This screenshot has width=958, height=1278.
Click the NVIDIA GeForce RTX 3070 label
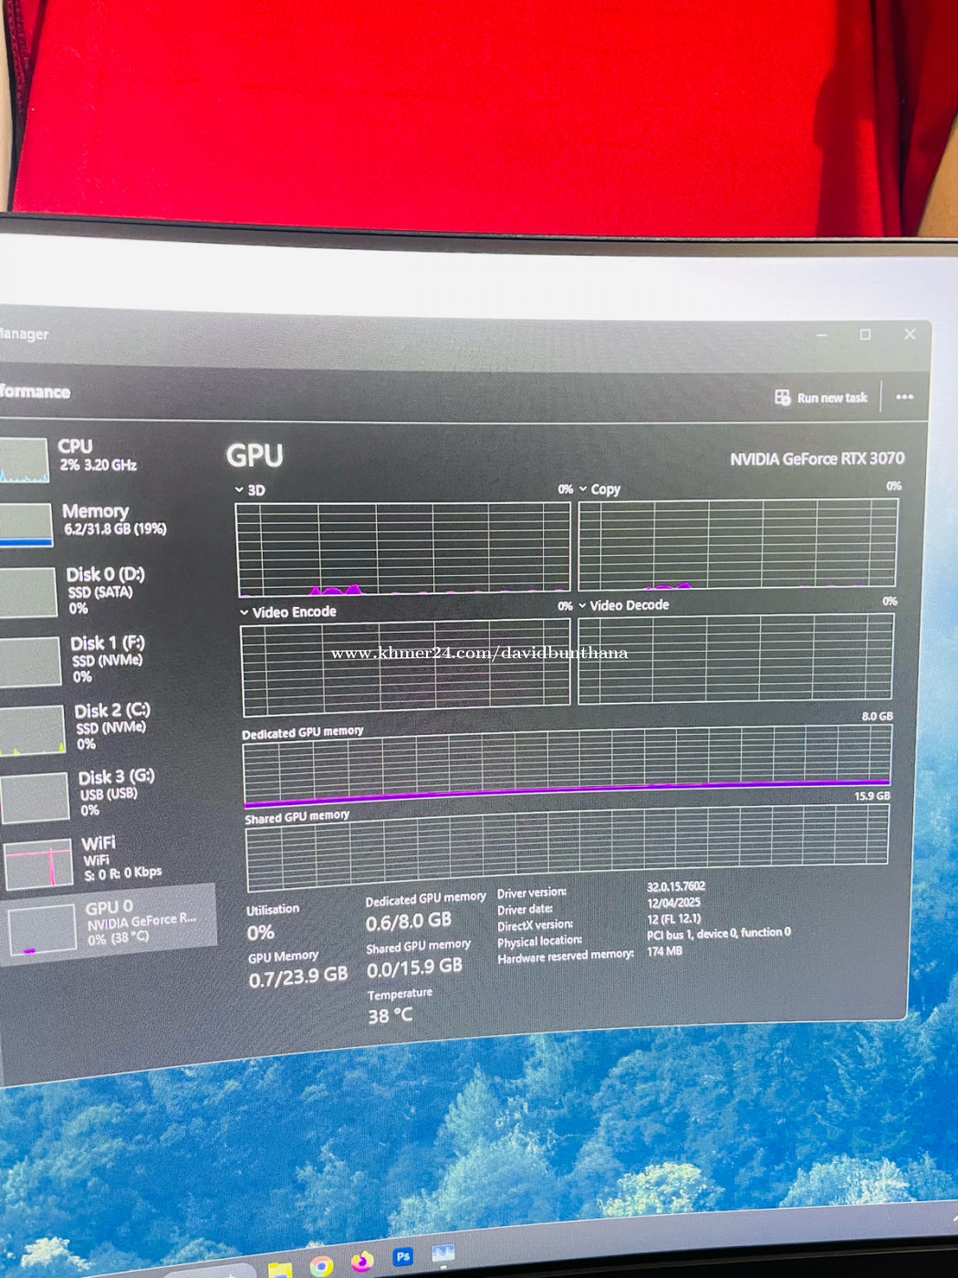817,458
